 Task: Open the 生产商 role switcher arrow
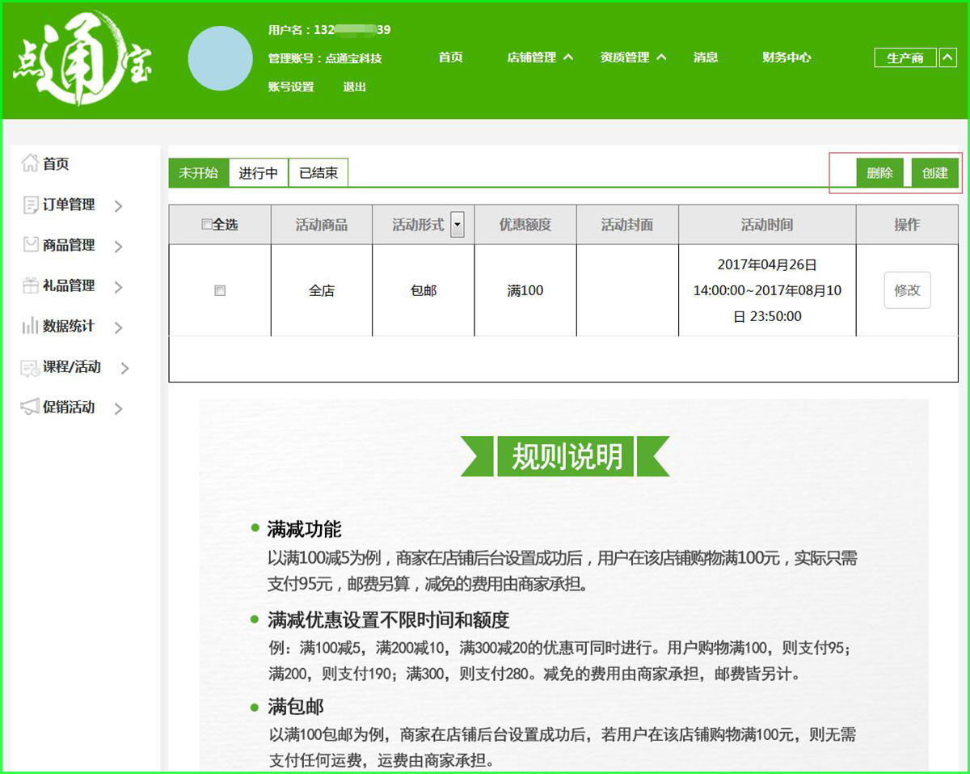947,57
